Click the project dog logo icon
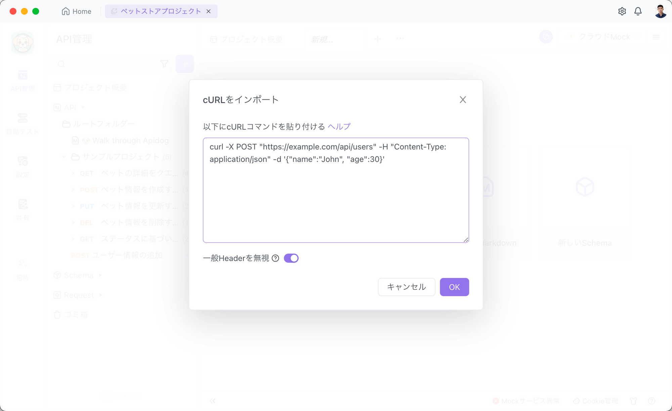This screenshot has height=411, width=672. tap(23, 43)
